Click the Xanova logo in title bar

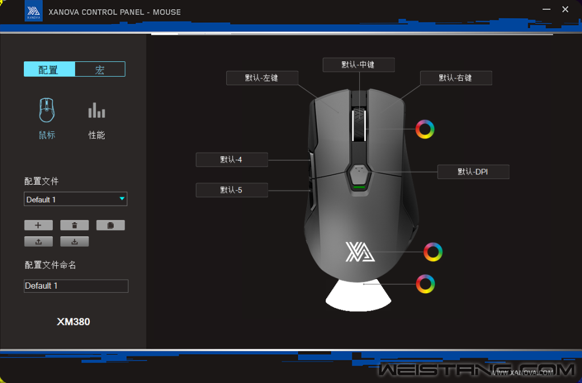coord(34,11)
